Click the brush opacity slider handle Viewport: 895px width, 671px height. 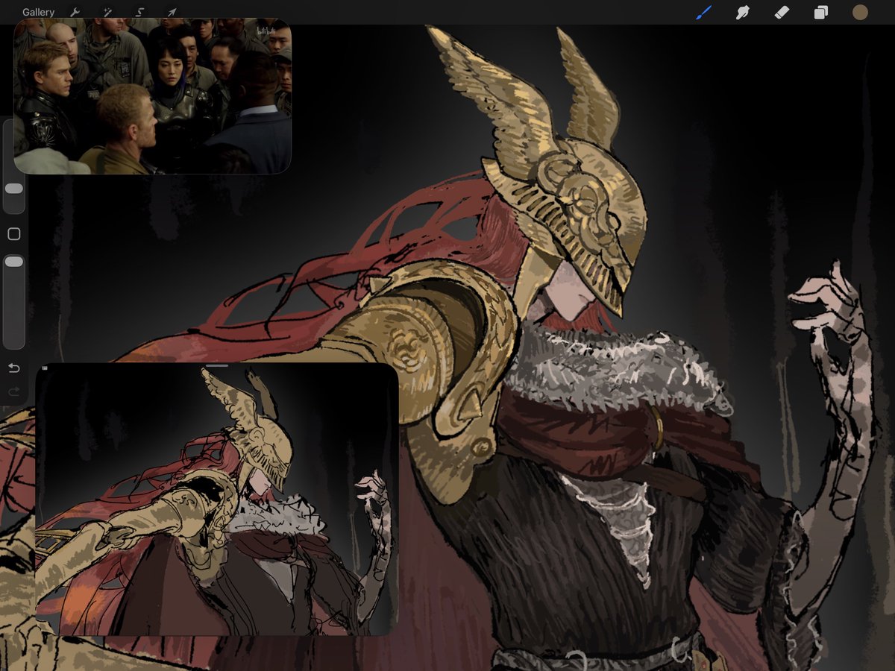coord(13,262)
